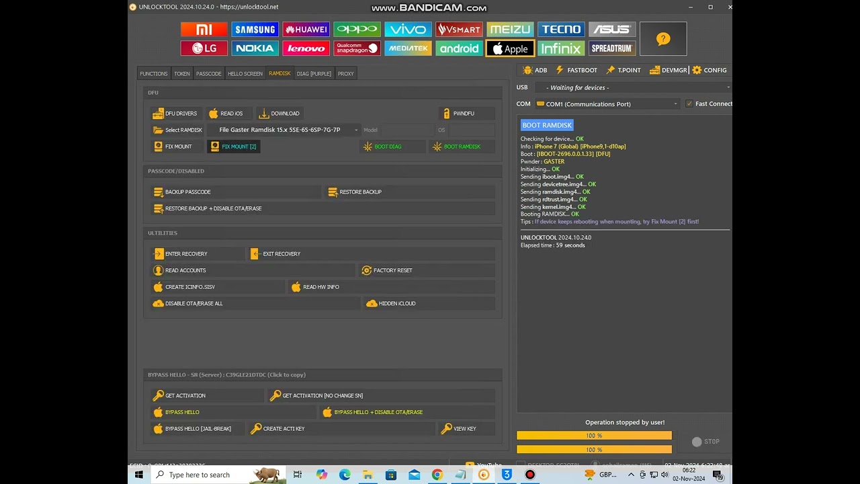Select the Vsmart brand tile

click(459, 30)
